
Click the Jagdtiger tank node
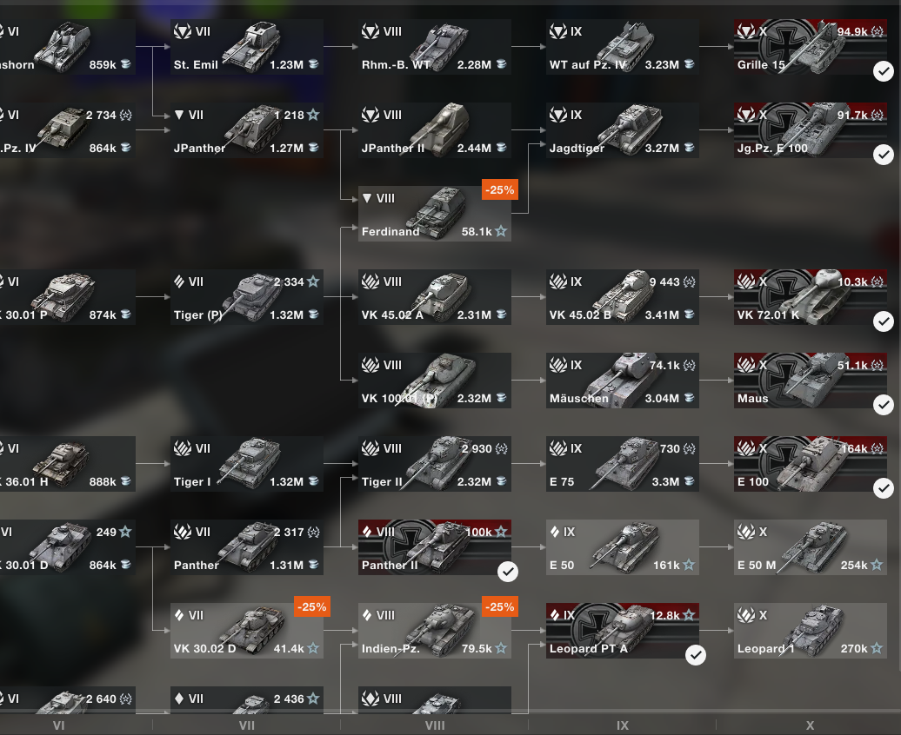623,130
